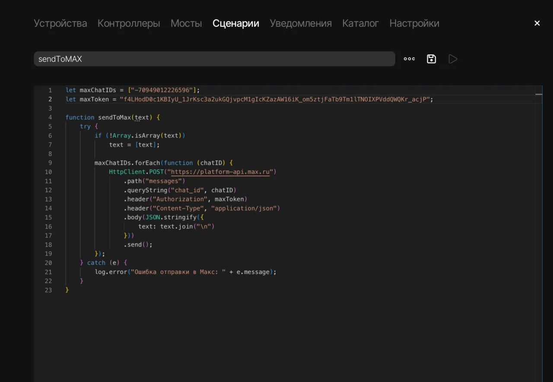
Task: Click the .queryString("chat_id", chatID) line
Action: [180, 190]
